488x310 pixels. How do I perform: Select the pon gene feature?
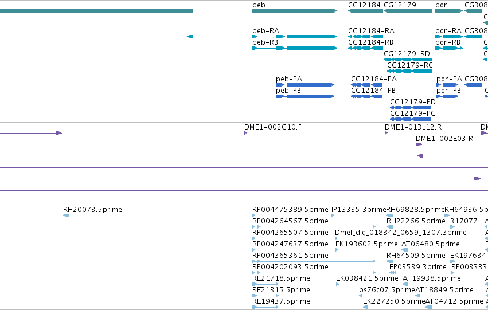tap(449, 11)
